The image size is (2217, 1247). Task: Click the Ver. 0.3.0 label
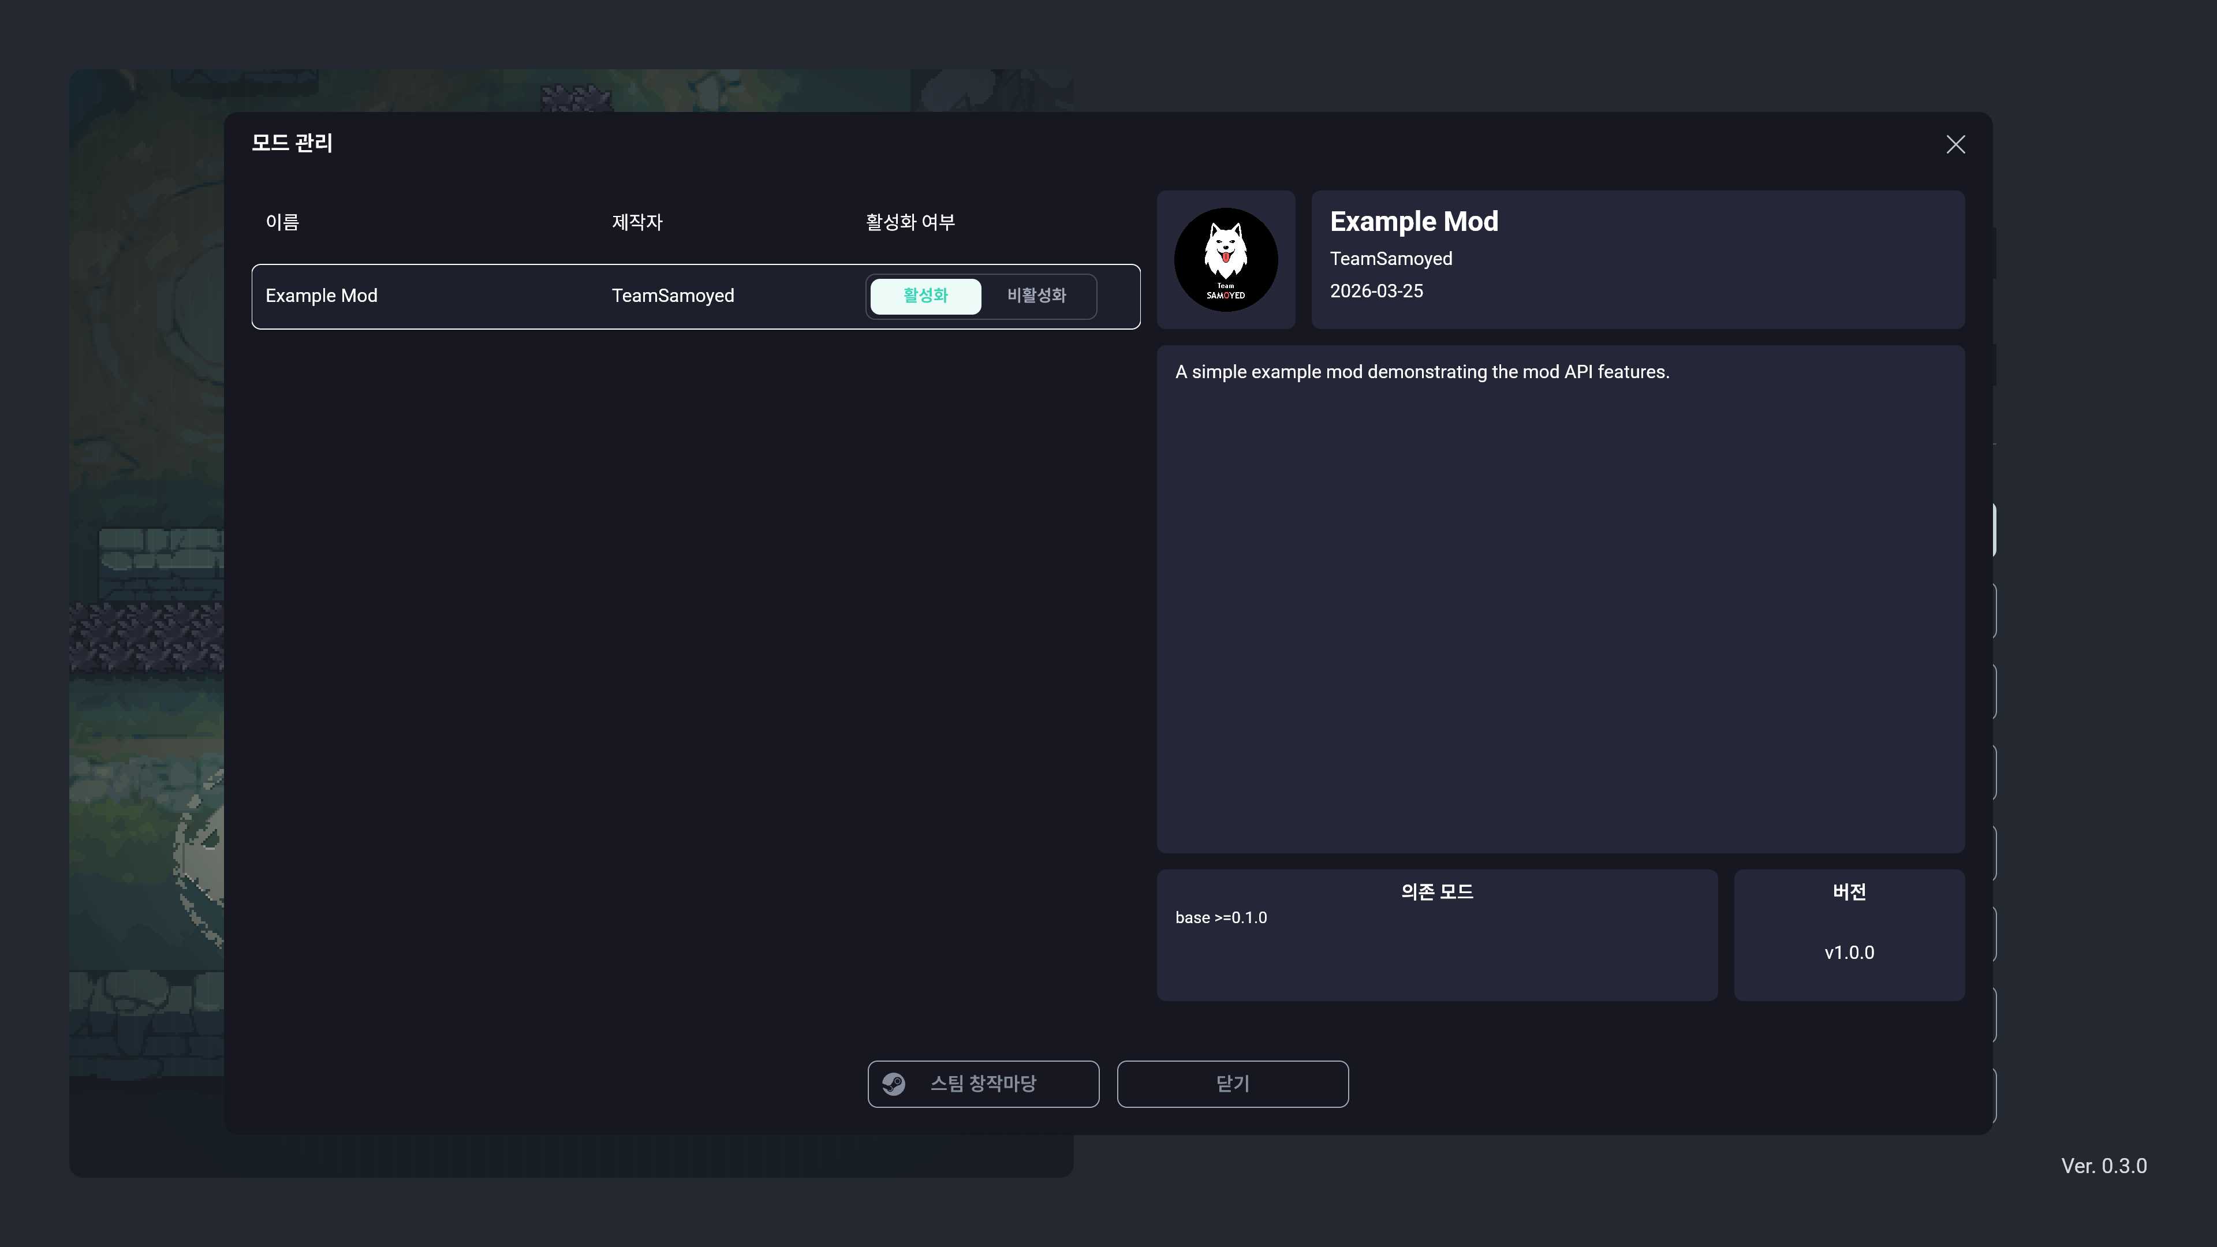[2103, 1166]
